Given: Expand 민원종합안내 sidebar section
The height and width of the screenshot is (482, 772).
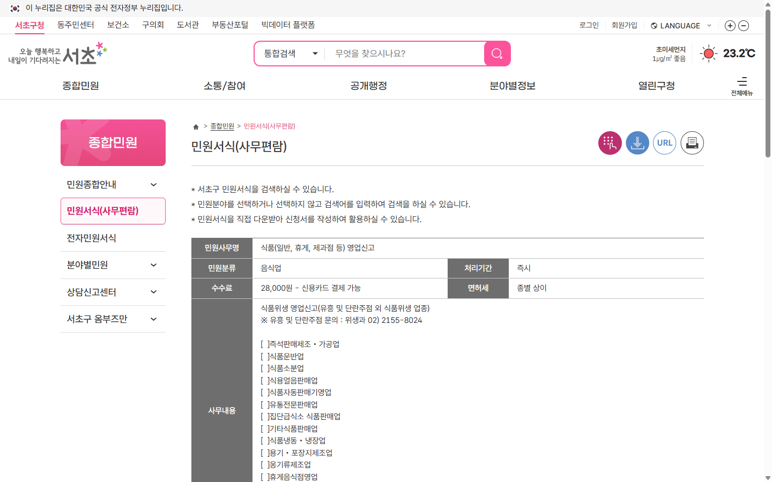Looking at the screenshot, I should click(113, 184).
